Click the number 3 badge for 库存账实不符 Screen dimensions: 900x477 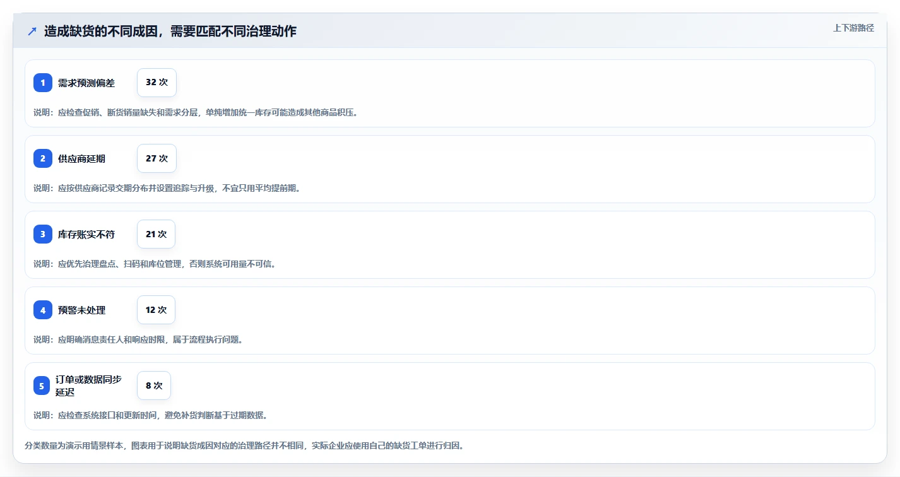43,234
